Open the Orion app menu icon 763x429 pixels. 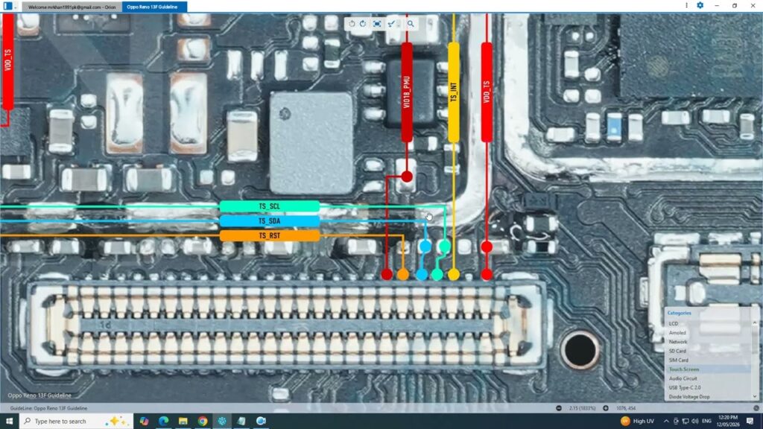point(7,6)
